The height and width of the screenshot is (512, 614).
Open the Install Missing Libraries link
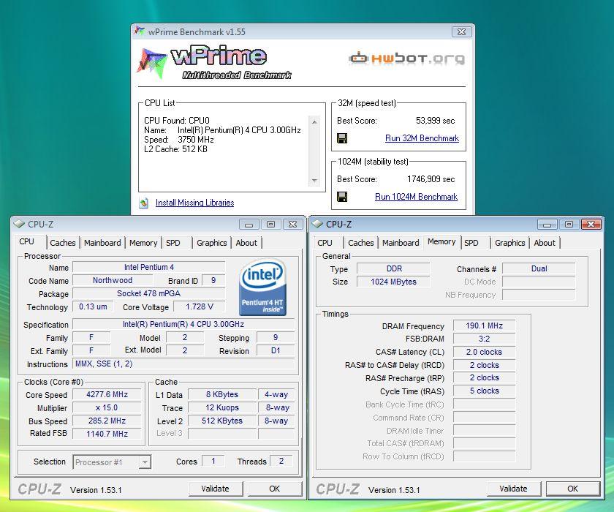point(194,203)
